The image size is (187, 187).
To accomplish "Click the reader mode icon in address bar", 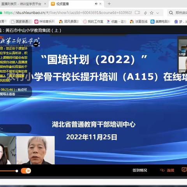I will coord(137,12).
